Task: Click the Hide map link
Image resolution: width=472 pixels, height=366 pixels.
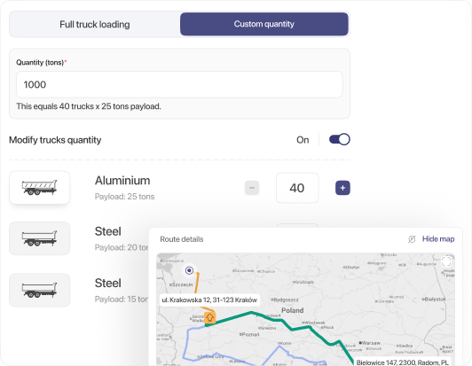Action: (x=438, y=239)
